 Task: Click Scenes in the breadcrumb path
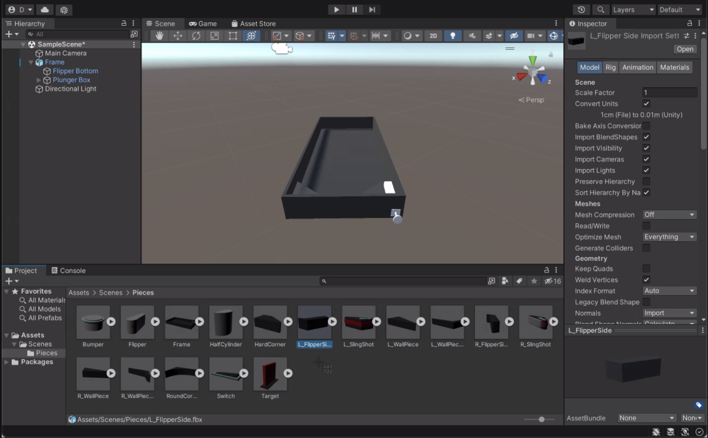pyautogui.click(x=111, y=293)
